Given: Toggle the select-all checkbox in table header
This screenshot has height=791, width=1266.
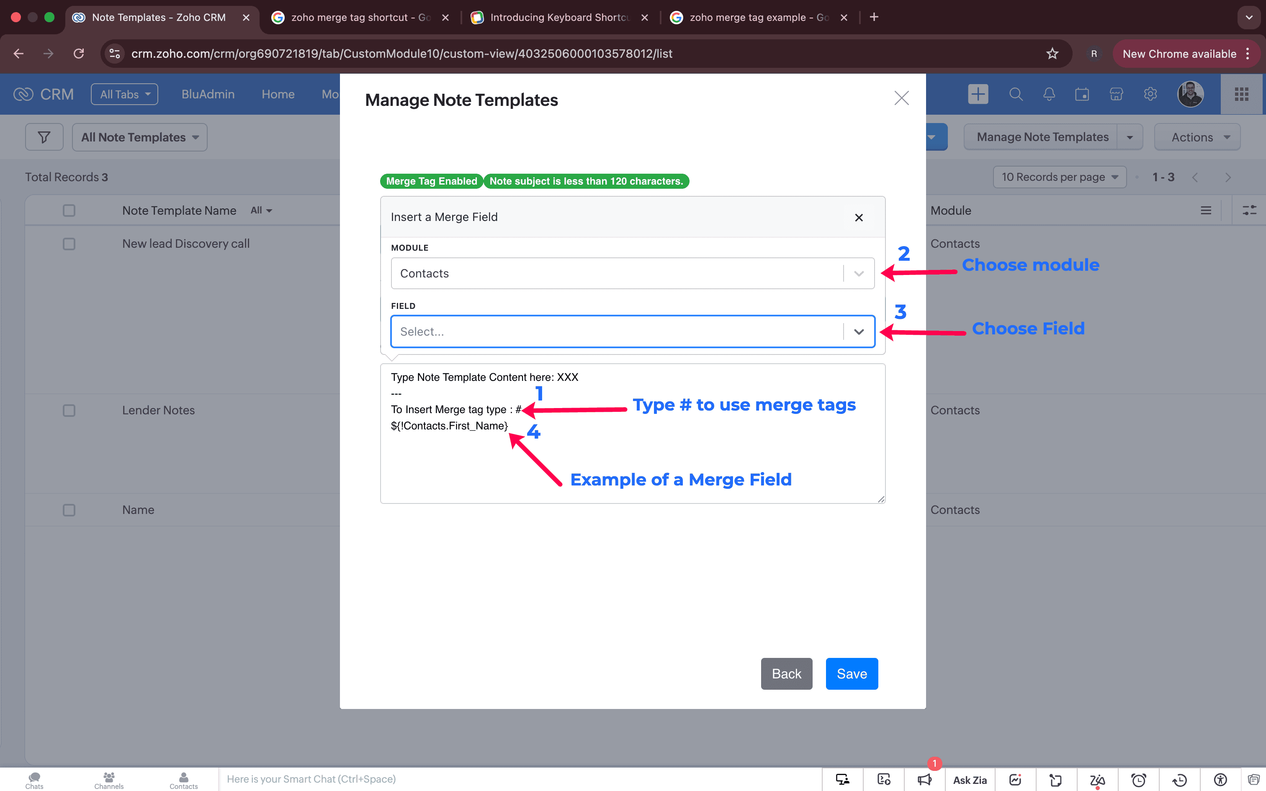Looking at the screenshot, I should 69,210.
